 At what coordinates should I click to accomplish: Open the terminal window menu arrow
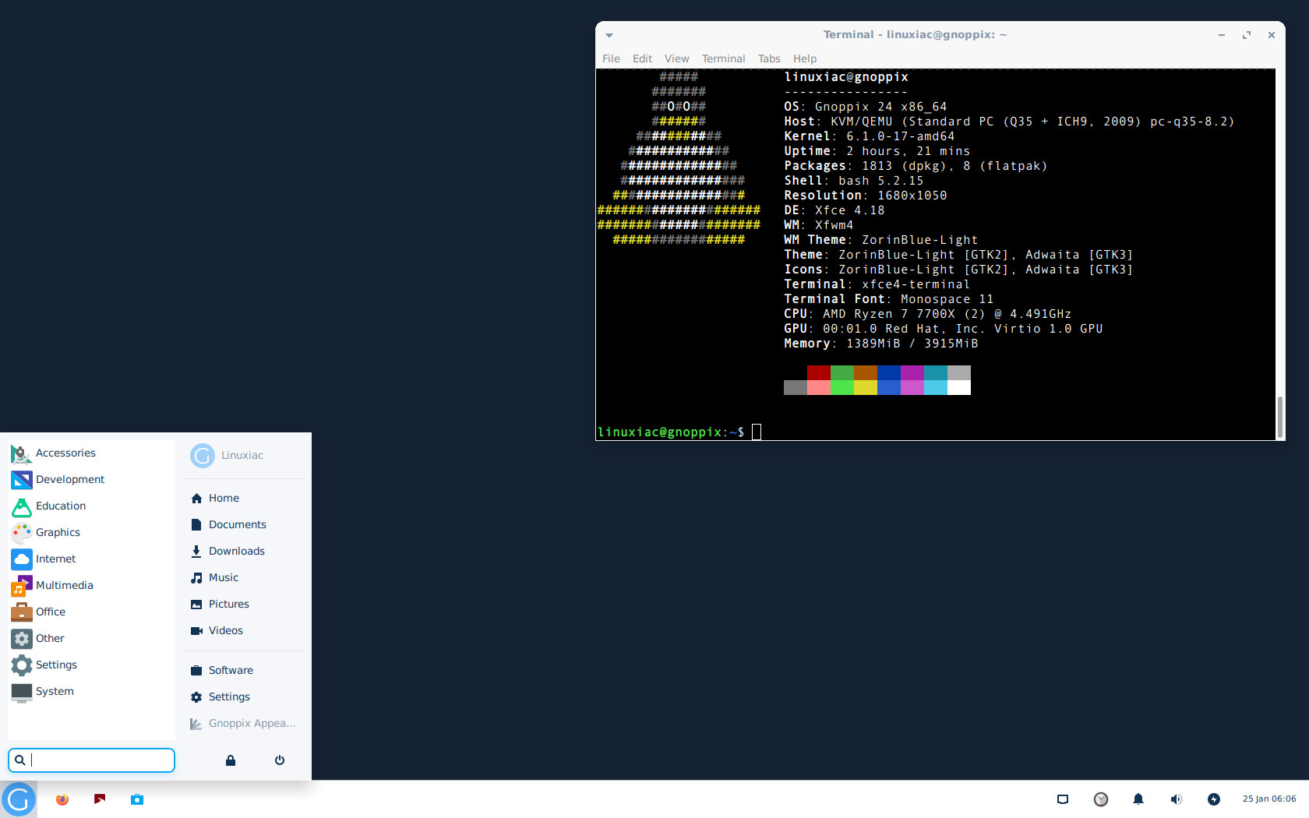(609, 35)
